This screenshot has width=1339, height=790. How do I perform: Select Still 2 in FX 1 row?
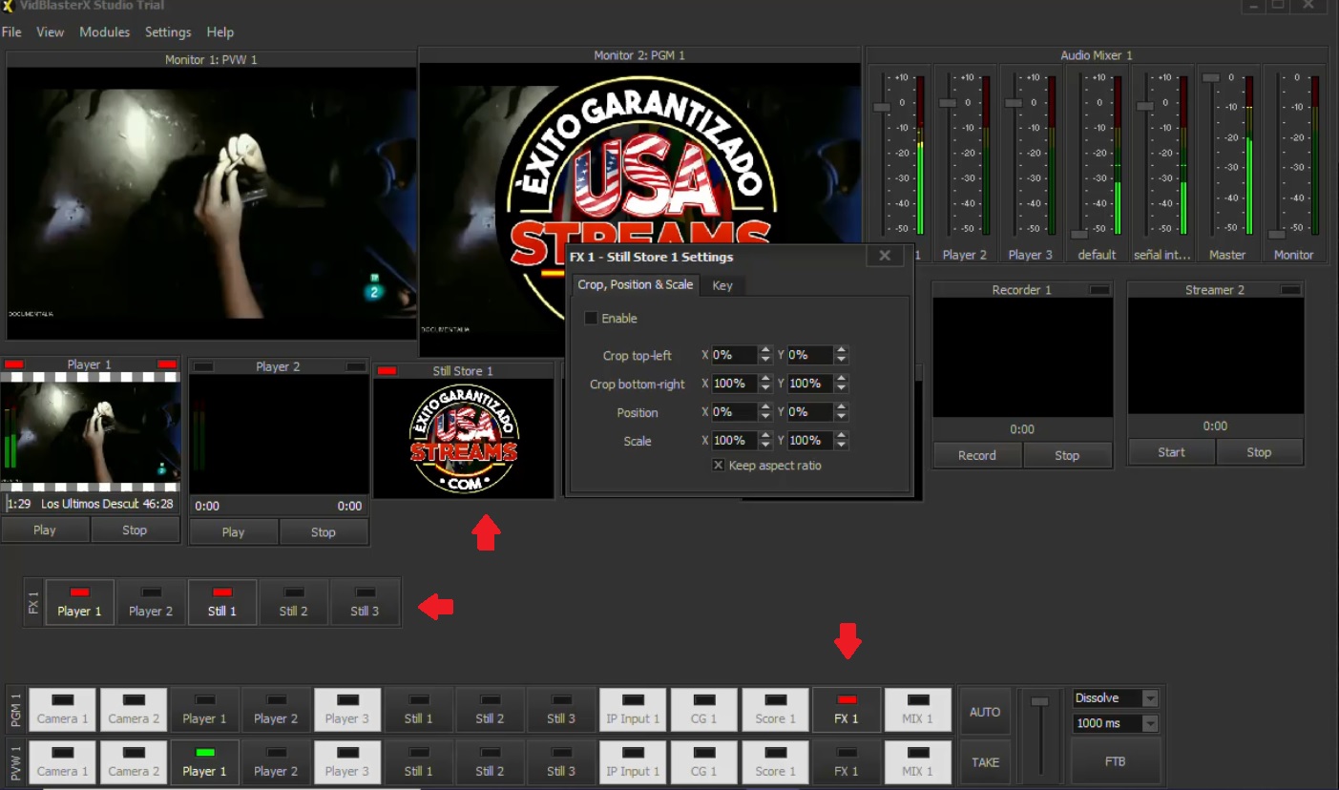coord(293,602)
